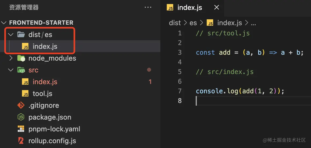The width and height of the screenshot is (311, 148).
Task: Select the dist/es folder row
Action: coord(80,35)
